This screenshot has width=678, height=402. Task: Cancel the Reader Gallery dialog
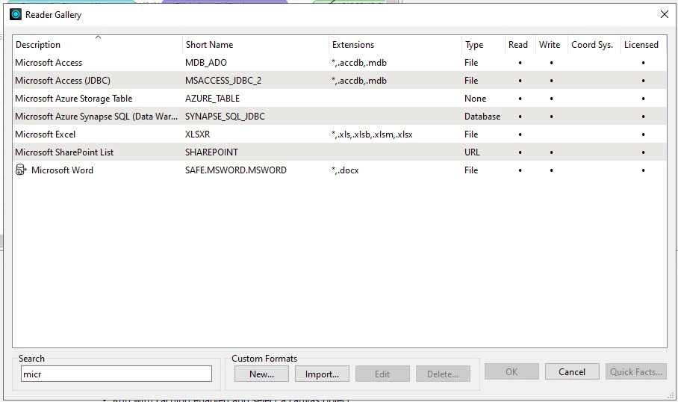coord(572,371)
